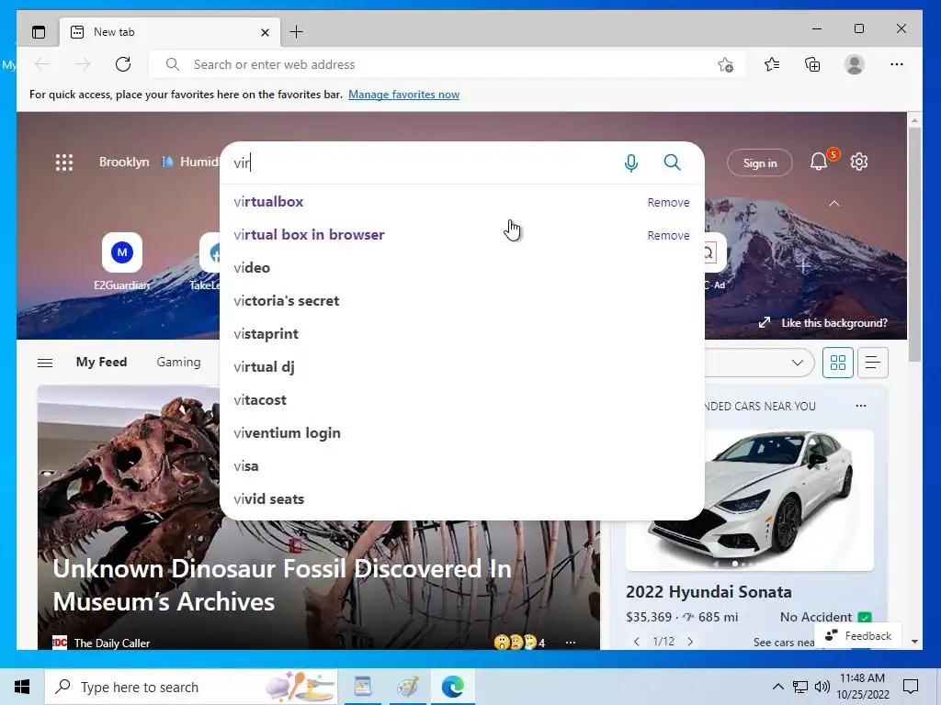
Task: Select vistaprint suggestion
Action: [x=462, y=333]
